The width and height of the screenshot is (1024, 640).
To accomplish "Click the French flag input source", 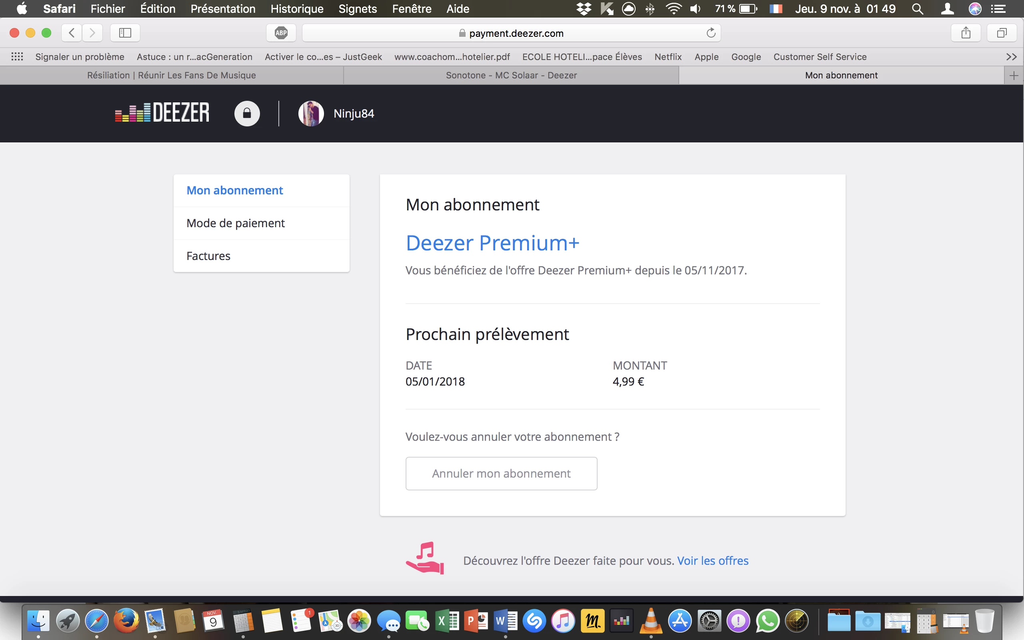I will pyautogui.click(x=776, y=8).
